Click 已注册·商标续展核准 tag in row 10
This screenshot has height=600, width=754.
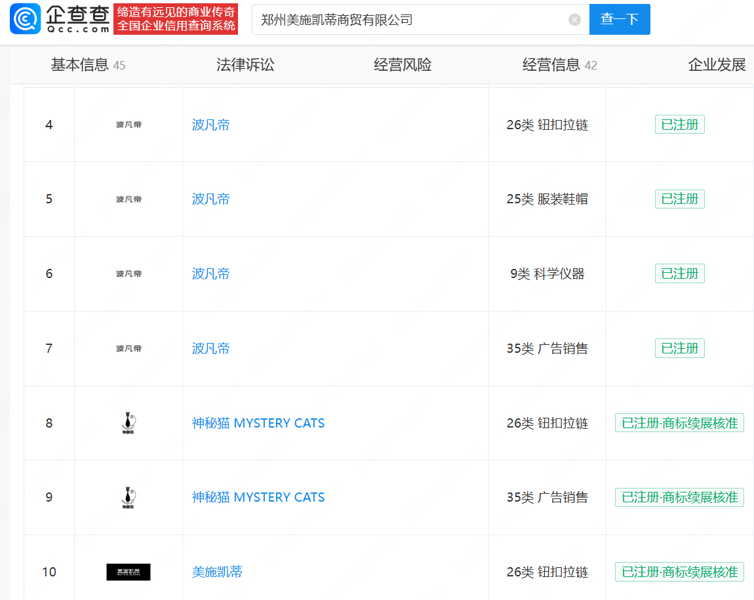[x=679, y=572]
